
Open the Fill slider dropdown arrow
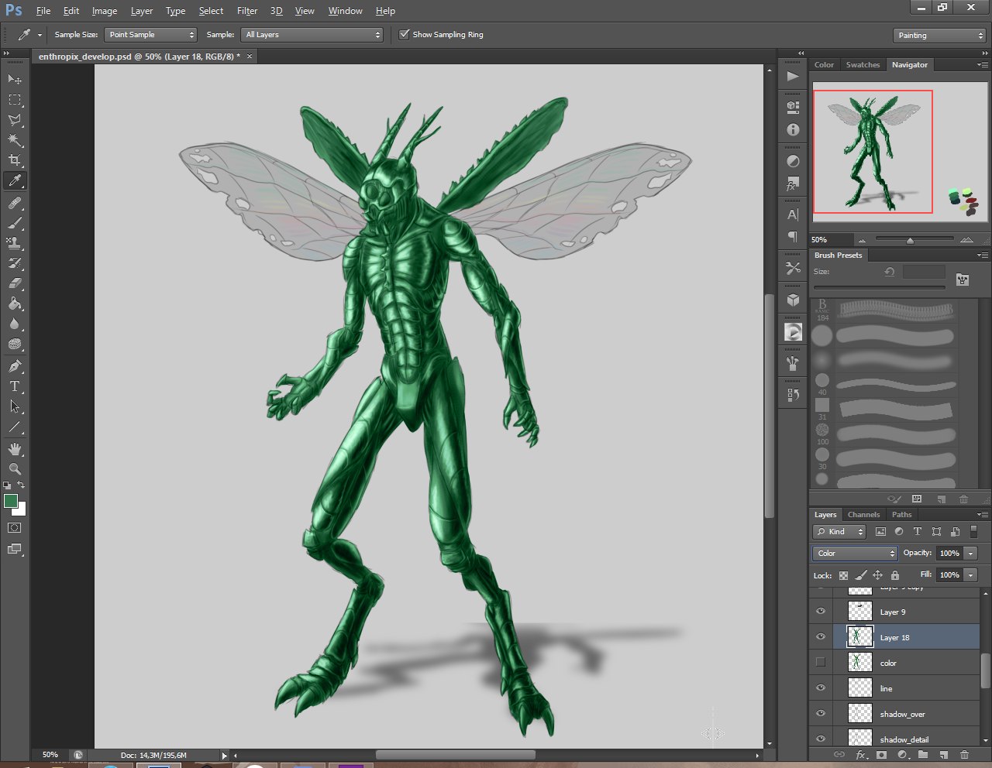pyautogui.click(x=971, y=574)
